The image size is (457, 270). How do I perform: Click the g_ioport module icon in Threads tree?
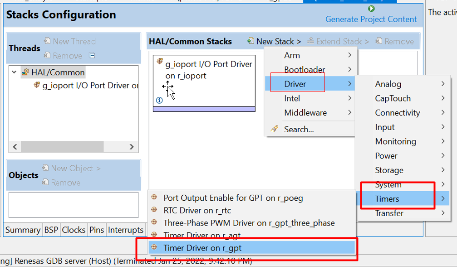37,85
